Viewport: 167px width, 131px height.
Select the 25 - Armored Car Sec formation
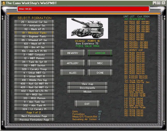(34, 22)
